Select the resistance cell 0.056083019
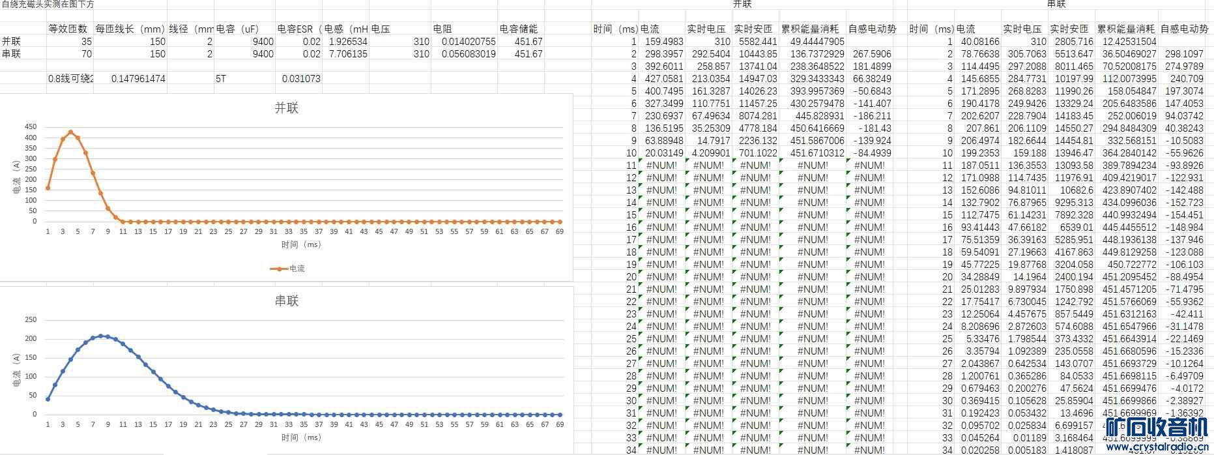Screen dimensions: 1214x455 point(468,54)
